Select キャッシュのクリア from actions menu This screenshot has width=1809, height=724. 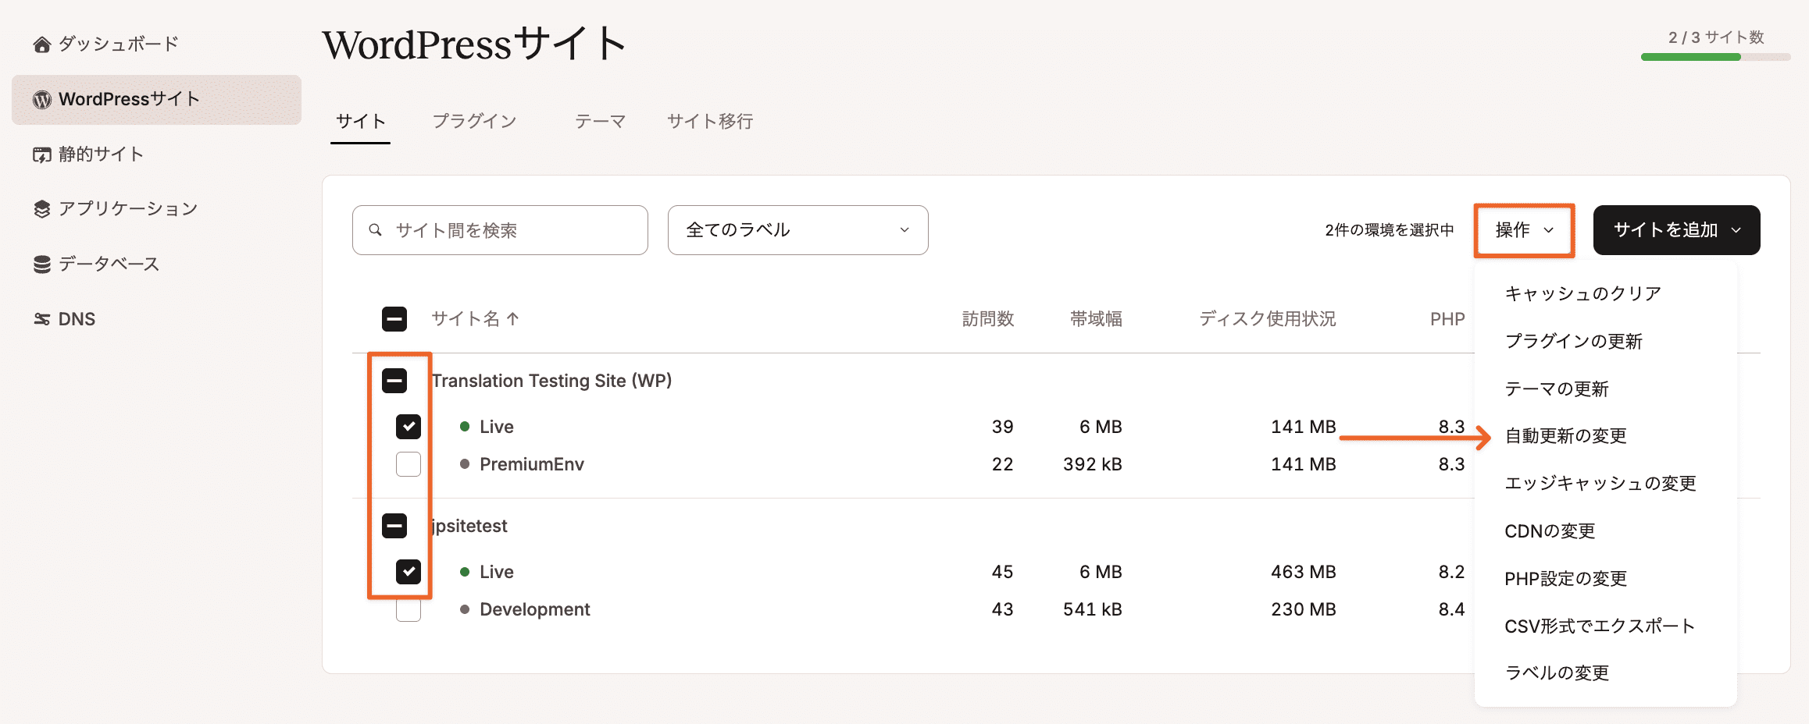(1582, 293)
